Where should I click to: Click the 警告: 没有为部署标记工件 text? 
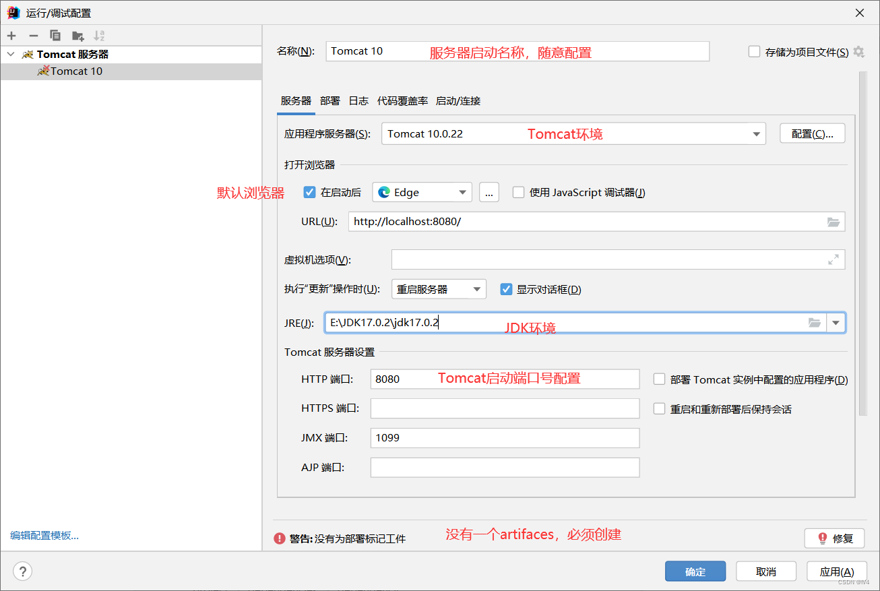348,539
